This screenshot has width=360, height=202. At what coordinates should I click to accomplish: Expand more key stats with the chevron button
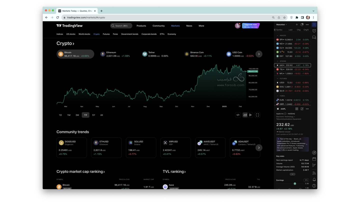click(x=292, y=174)
